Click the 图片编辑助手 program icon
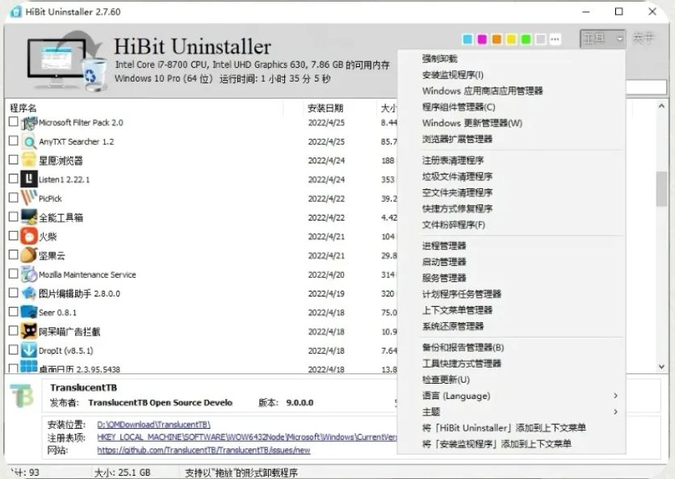The image size is (675, 479). coord(29,293)
